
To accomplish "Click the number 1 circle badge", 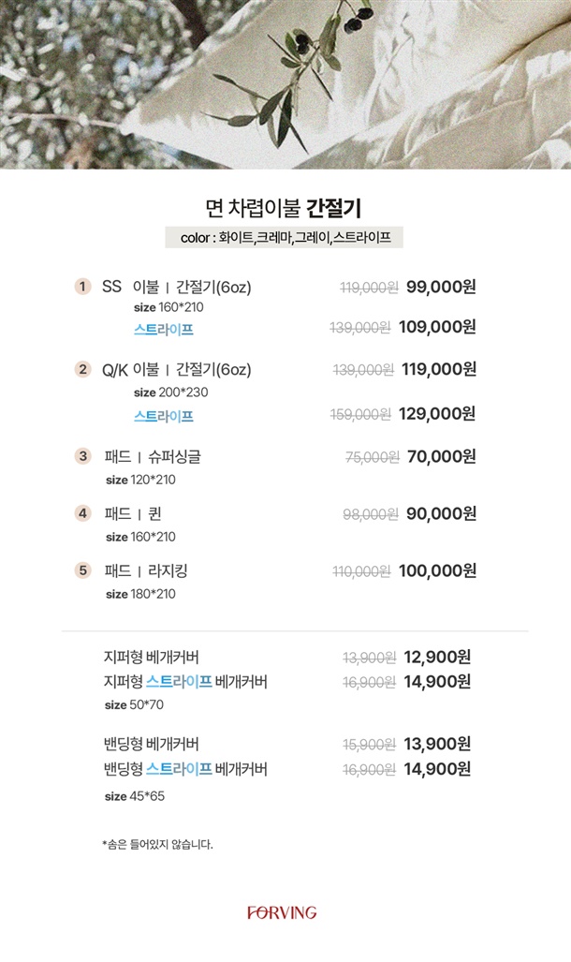I will click(x=82, y=287).
